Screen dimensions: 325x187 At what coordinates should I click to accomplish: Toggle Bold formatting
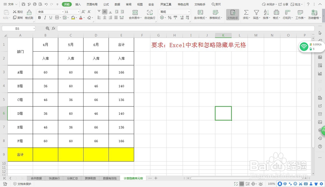tap(39, 18)
